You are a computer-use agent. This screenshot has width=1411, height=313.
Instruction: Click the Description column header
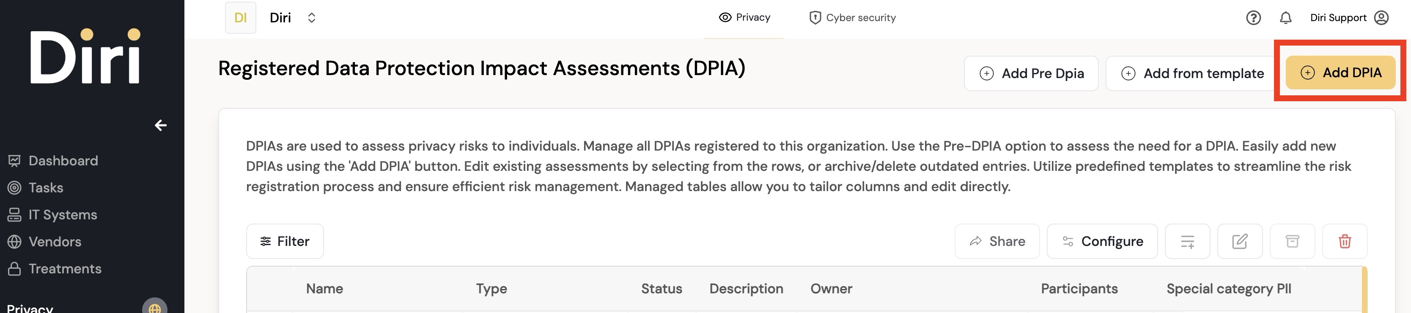(746, 289)
